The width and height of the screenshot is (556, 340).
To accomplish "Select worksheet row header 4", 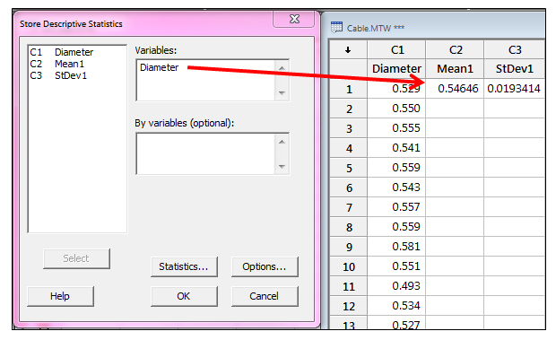I will (x=349, y=148).
